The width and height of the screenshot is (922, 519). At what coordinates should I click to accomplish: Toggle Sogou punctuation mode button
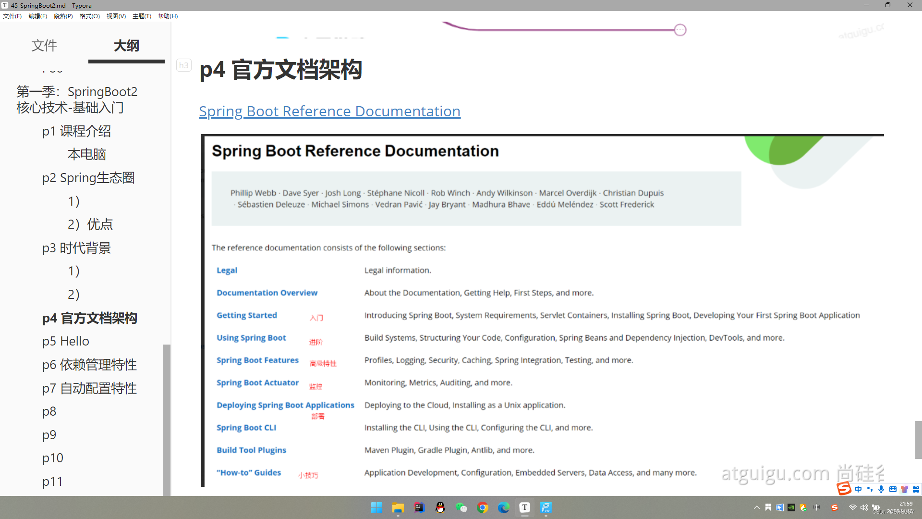pyautogui.click(x=870, y=489)
